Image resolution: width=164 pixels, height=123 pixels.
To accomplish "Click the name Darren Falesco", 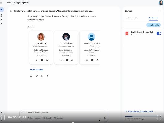I will (66, 43).
